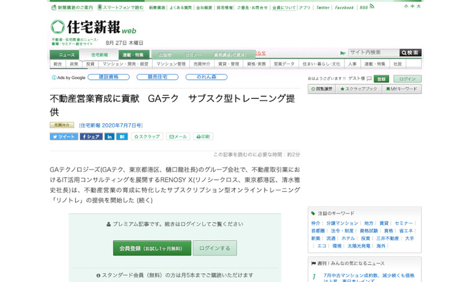Open the 連載・特集 main tab

133,55
